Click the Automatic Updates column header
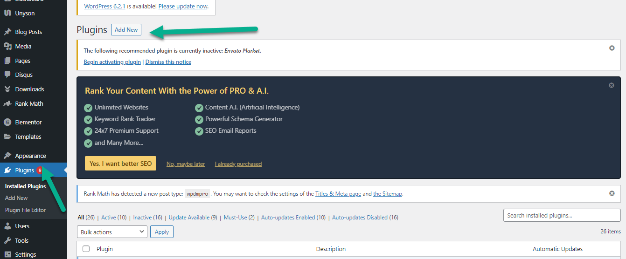Viewport: 626px width, 259px height. pos(557,249)
